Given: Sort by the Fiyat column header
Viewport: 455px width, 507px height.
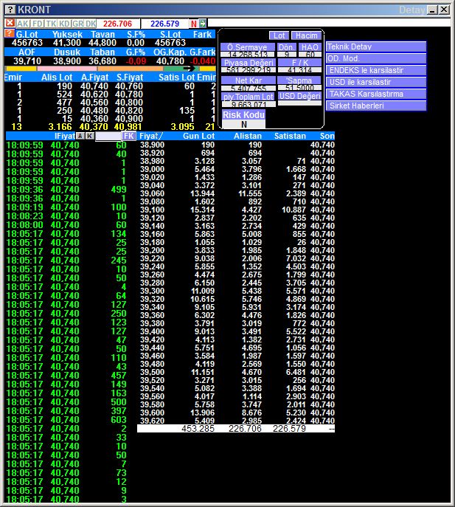Looking at the screenshot, I should (151, 137).
